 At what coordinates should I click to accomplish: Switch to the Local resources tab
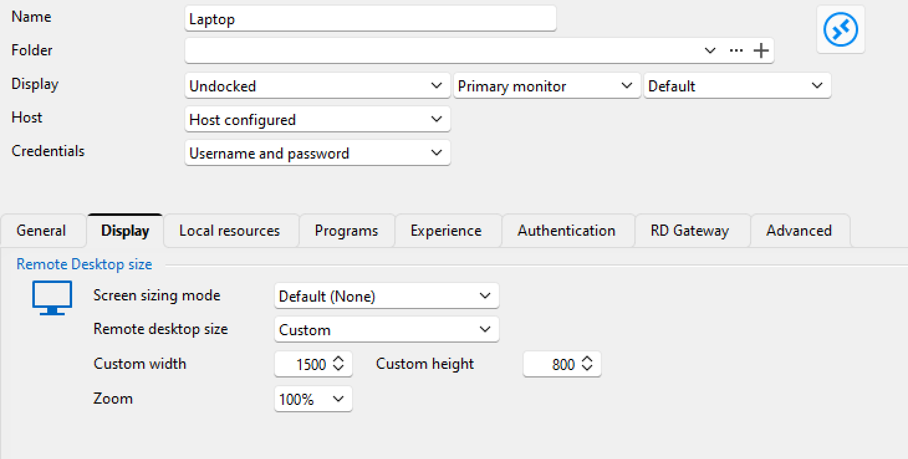[x=230, y=231]
